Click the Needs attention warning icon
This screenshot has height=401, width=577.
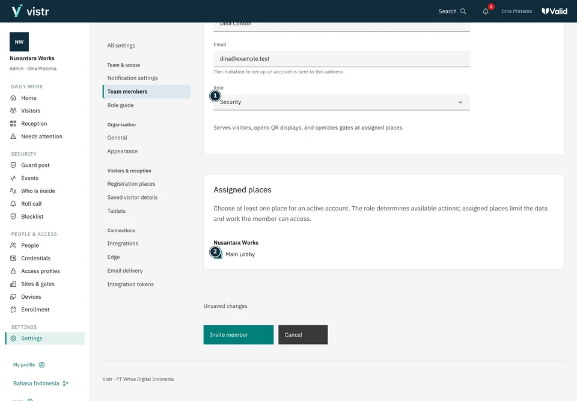13,136
